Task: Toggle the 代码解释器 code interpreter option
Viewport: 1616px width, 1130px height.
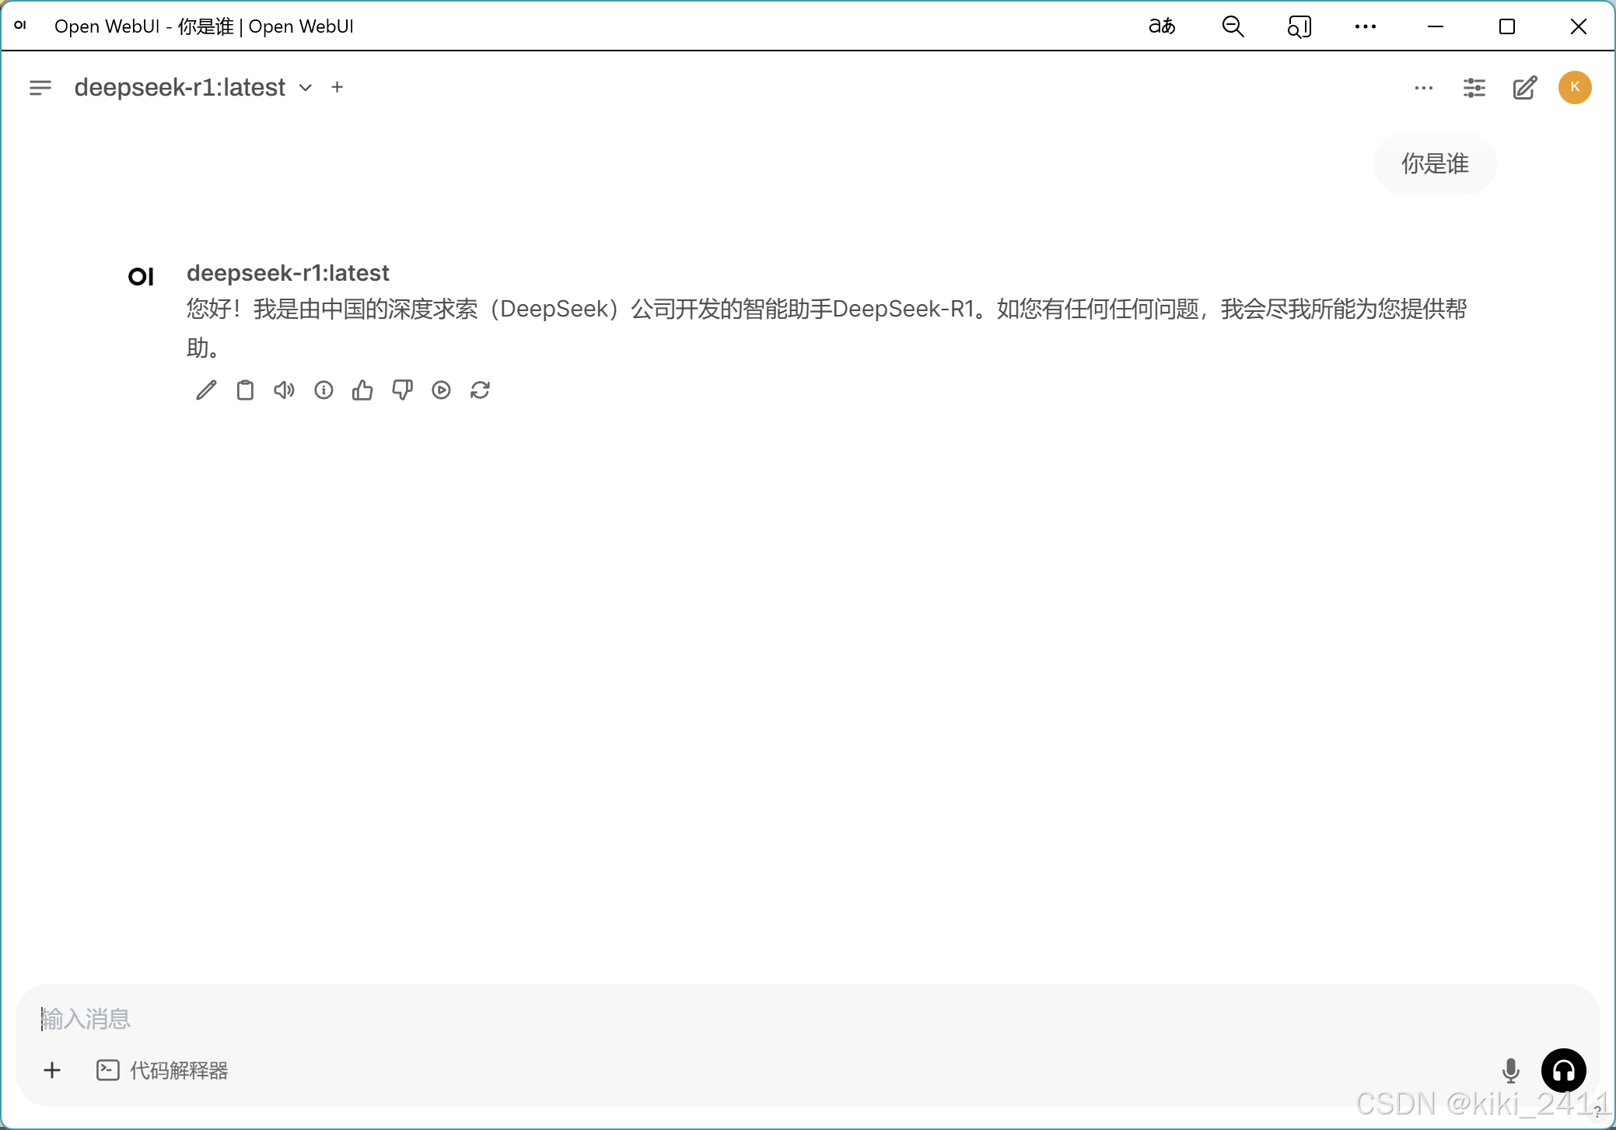Action: (163, 1071)
